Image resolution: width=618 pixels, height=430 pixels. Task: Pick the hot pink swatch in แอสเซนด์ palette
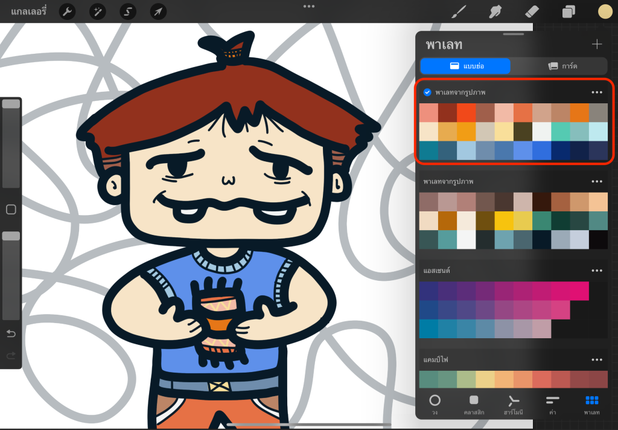579,290
